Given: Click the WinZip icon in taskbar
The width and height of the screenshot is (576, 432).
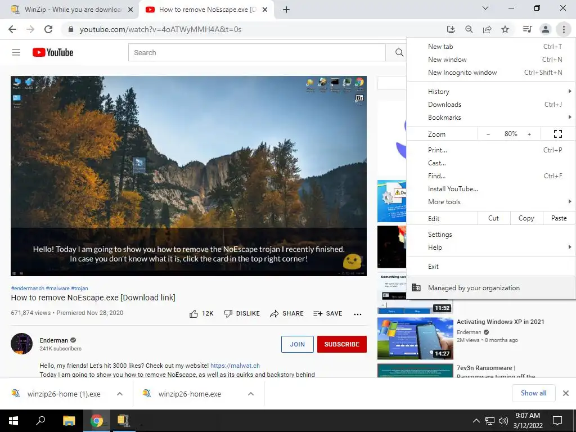Looking at the screenshot, I should tap(123, 421).
